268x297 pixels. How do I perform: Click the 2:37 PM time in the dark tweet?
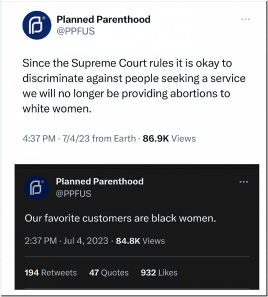(x=41, y=241)
